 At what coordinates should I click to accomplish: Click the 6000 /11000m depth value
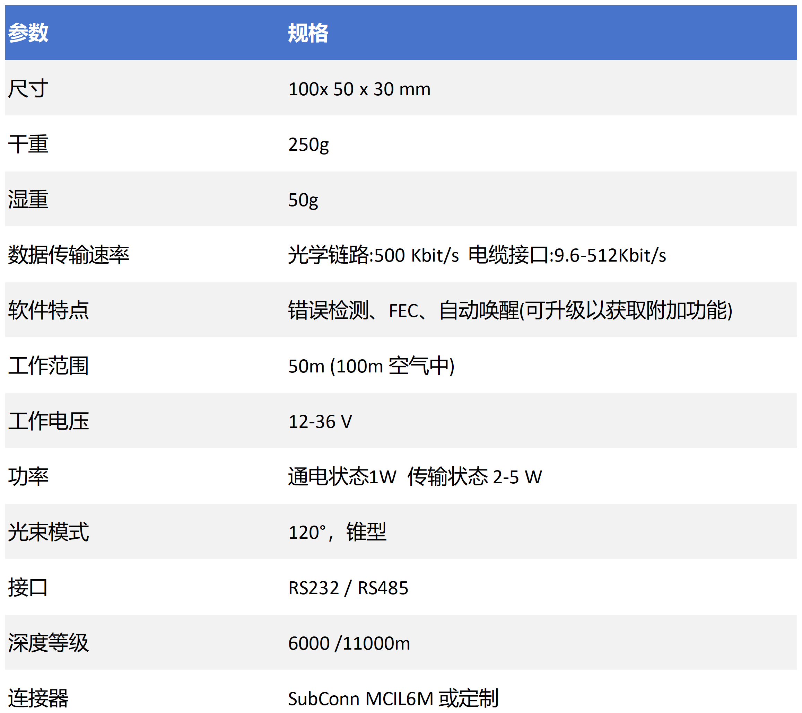[x=349, y=643]
